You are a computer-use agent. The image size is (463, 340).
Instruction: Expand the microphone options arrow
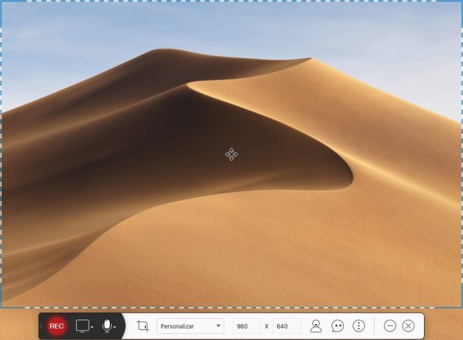click(114, 327)
